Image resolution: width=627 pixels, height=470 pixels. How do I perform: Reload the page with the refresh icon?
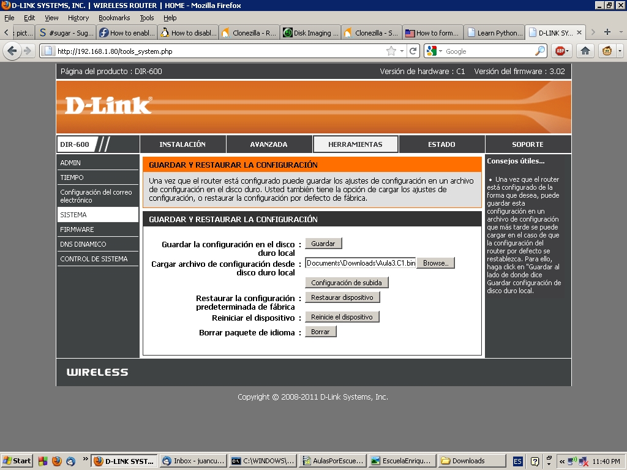pyautogui.click(x=413, y=51)
